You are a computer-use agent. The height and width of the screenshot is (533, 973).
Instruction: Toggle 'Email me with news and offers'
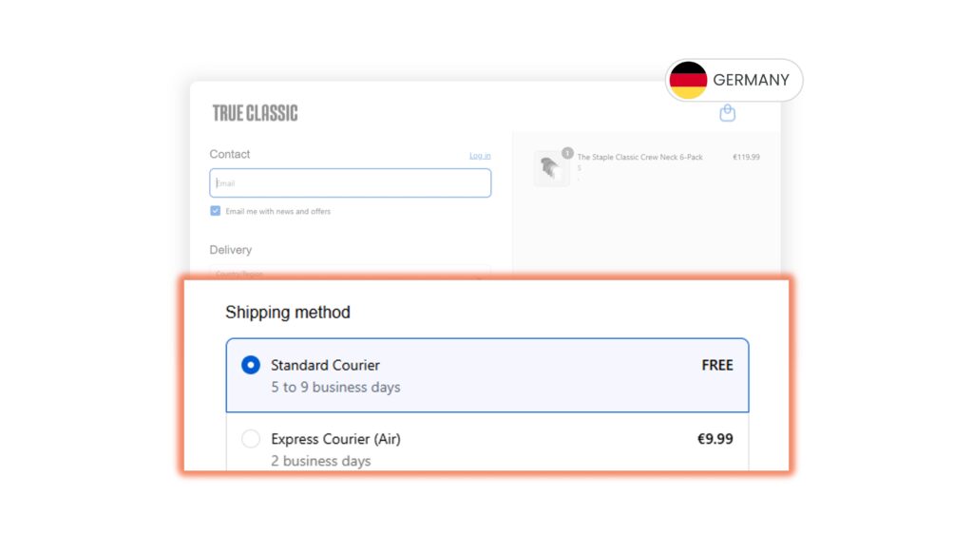216,211
